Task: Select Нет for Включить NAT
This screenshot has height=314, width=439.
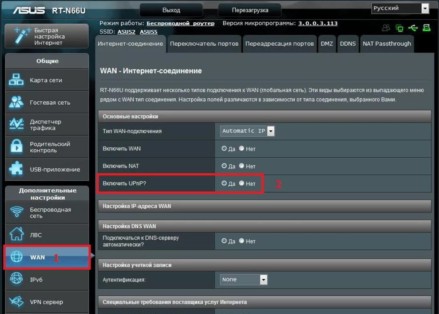Action: [x=242, y=166]
